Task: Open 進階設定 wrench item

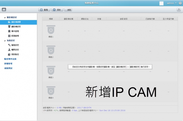Action: pos(13,45)
